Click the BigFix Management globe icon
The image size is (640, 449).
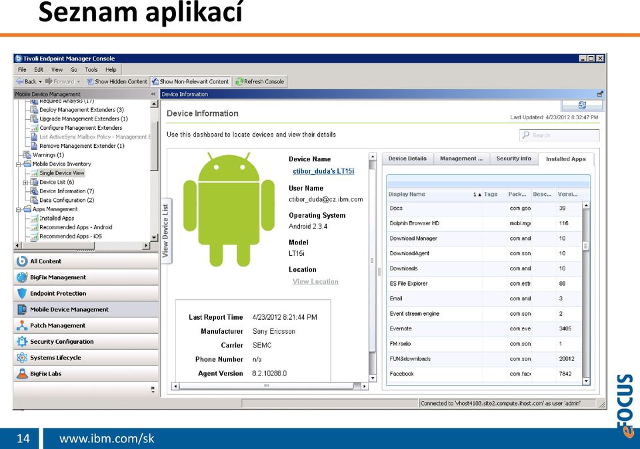pyautogui.click(x=22, y=277)
